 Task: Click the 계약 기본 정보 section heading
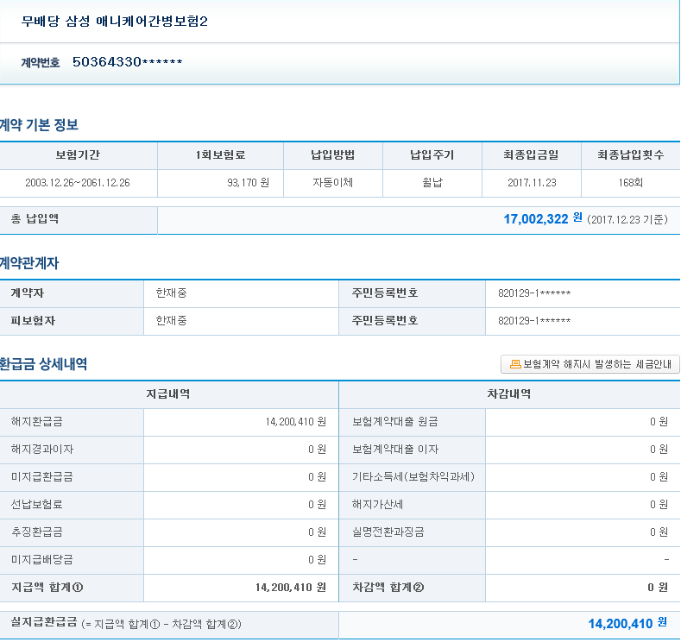(40, 125)
